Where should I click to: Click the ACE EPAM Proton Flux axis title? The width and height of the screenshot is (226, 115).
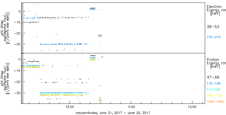(5, 78)
